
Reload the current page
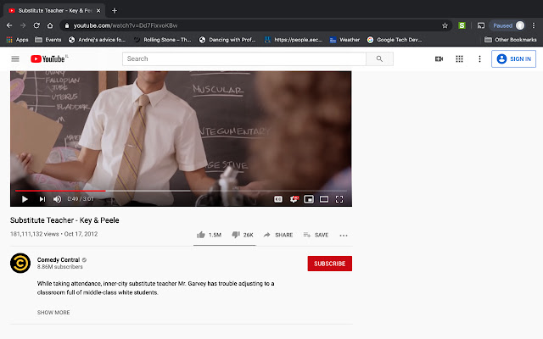[36, 25]
